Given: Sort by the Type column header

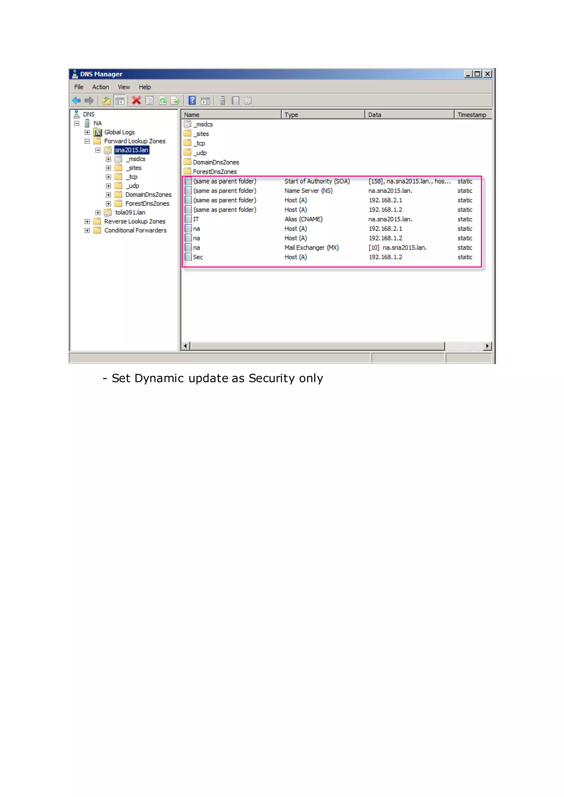Looking at the screenshot, I should [323, 114].
